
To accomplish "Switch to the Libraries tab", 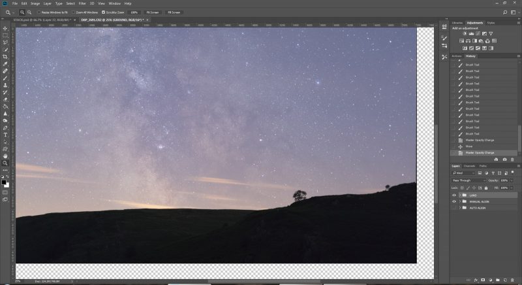I will pyautogui.click(x=457, y=23).
